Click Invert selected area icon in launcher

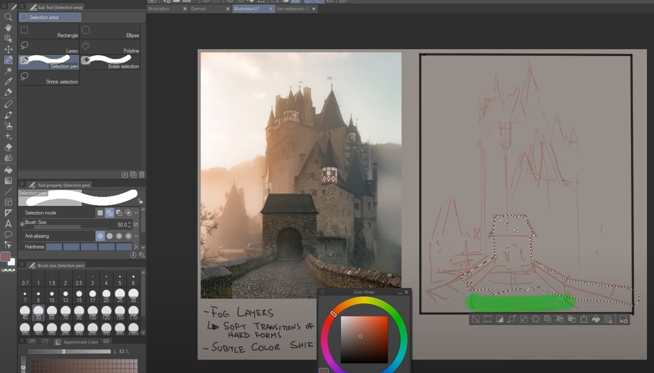click(500, 319)
